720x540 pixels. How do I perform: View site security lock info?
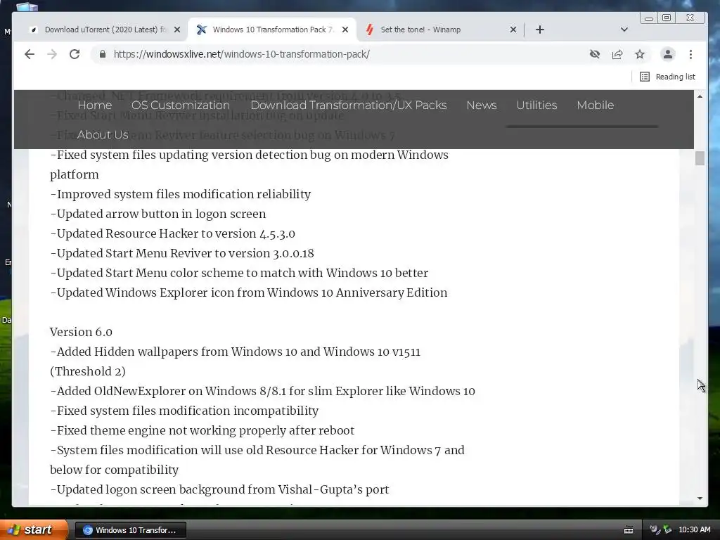point(103,54)
